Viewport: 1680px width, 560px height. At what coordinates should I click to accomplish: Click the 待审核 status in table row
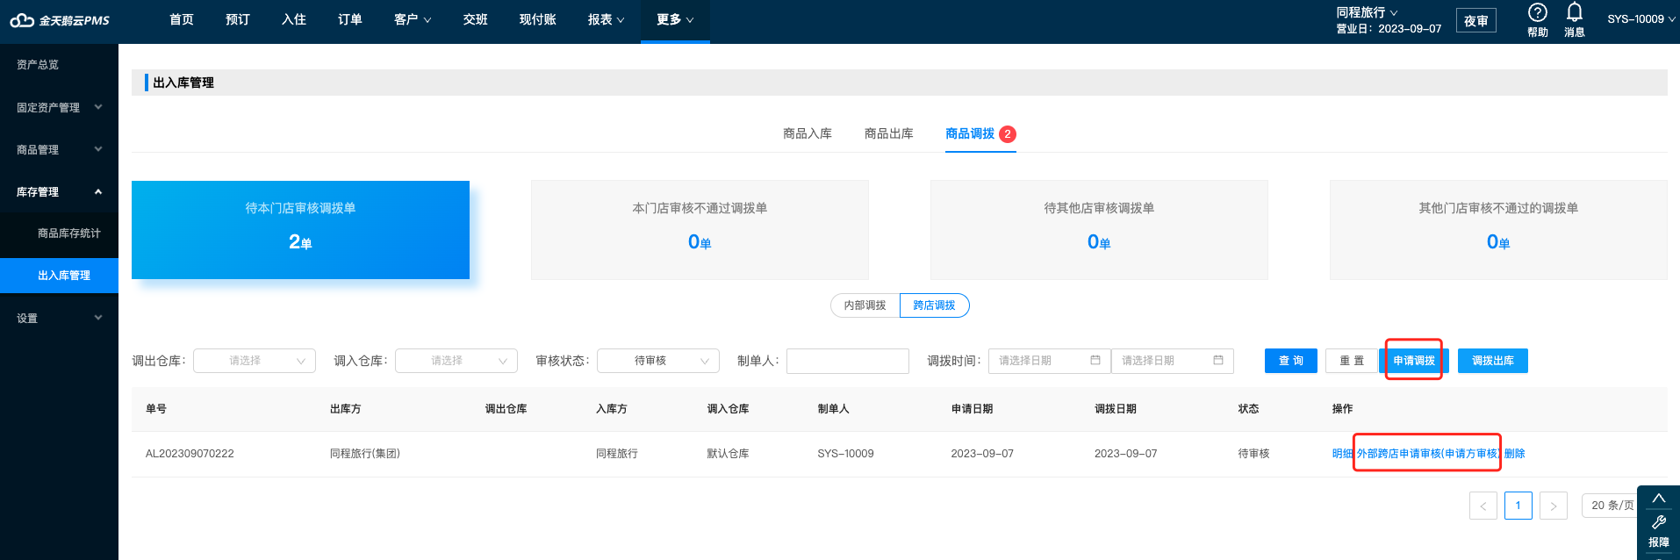click(1253, 454)
